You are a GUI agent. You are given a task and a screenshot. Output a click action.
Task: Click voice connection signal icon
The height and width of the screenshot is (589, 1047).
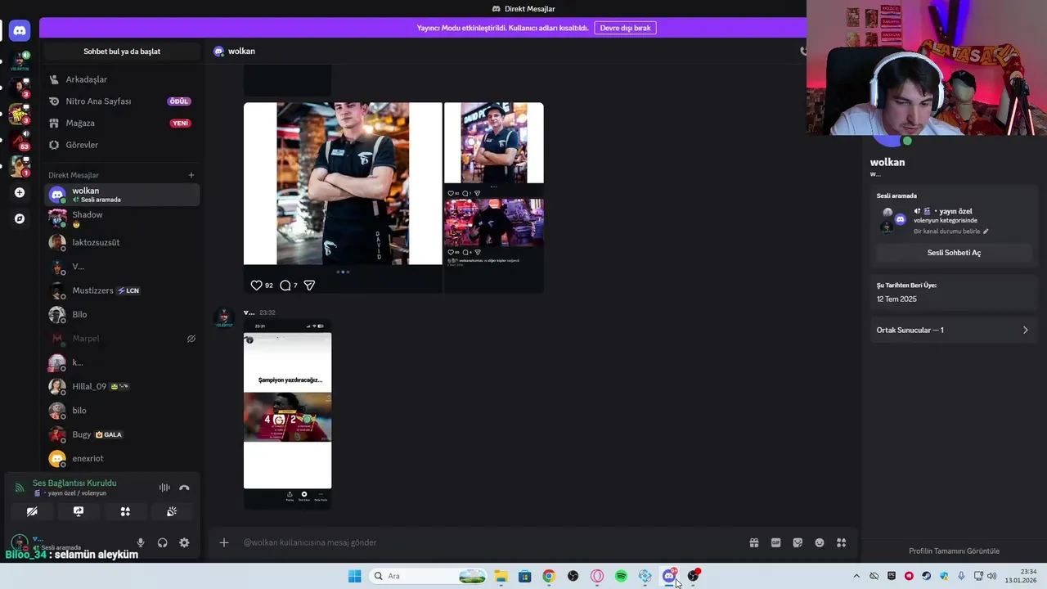tap(20, 488)
